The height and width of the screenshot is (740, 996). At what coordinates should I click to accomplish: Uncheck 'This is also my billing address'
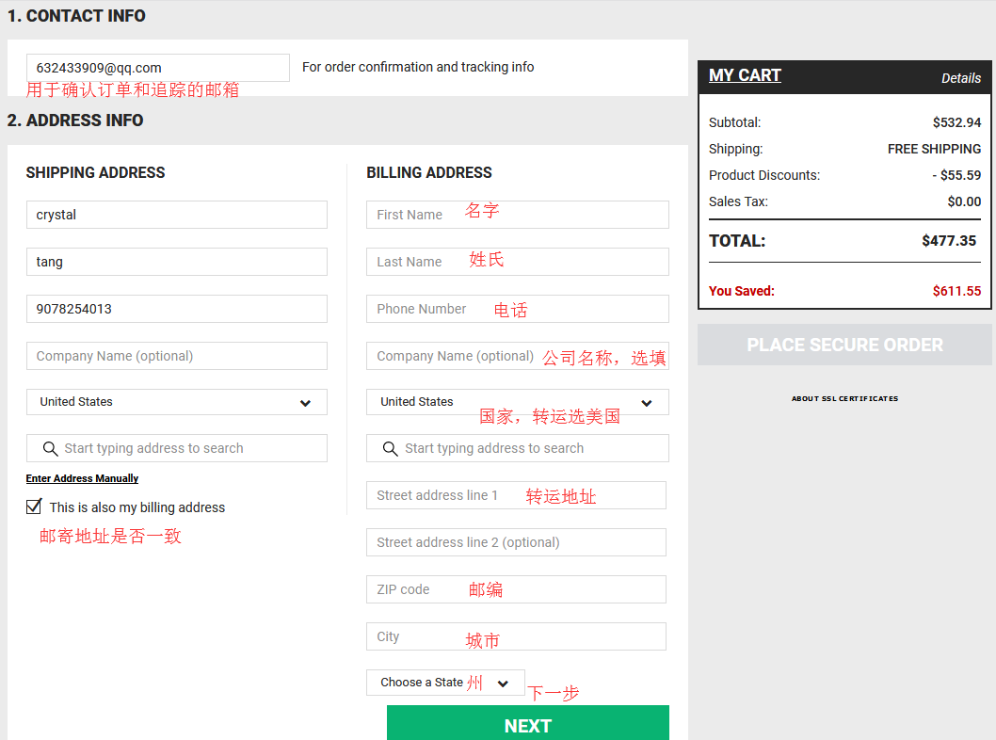pos(35,507)
